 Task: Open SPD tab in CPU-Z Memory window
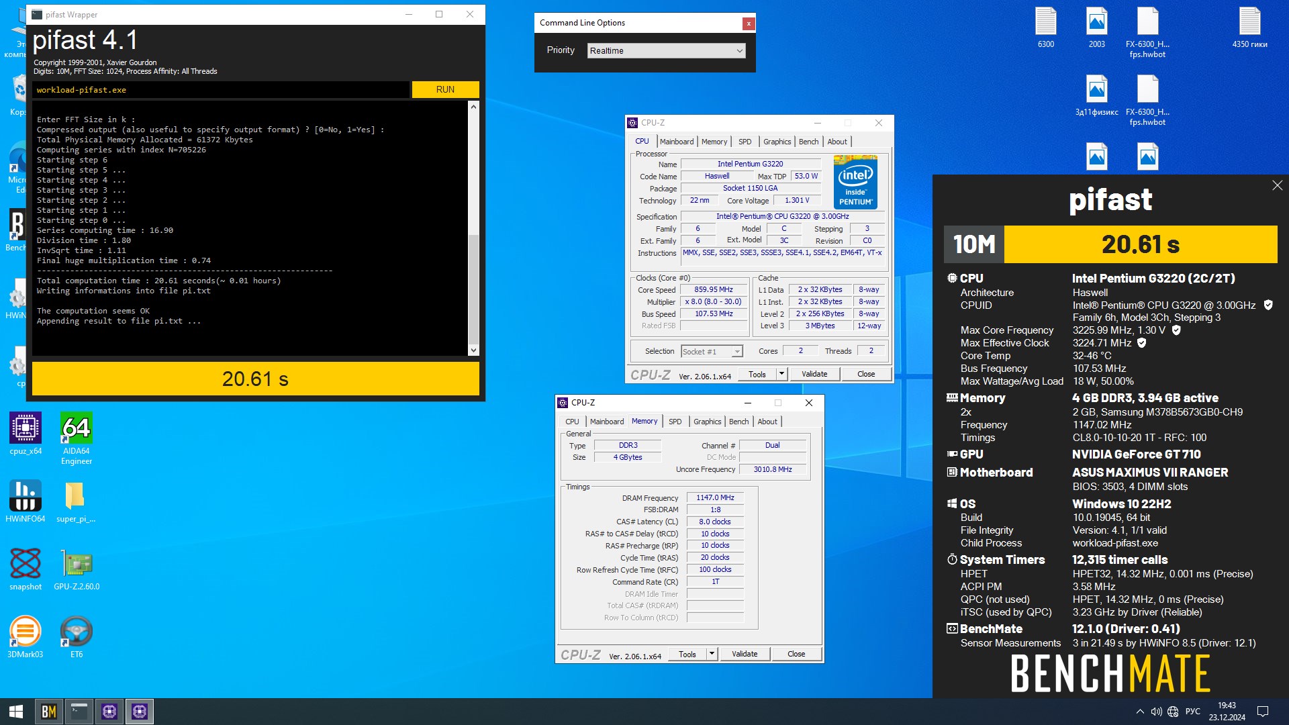point(675,422)
